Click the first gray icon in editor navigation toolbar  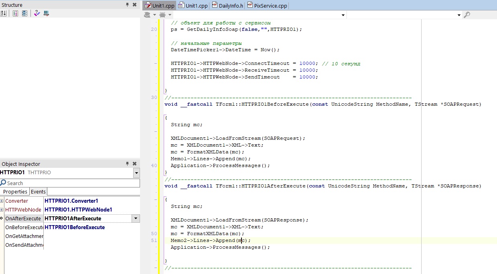pyautogui.click(x=147, y=15)
